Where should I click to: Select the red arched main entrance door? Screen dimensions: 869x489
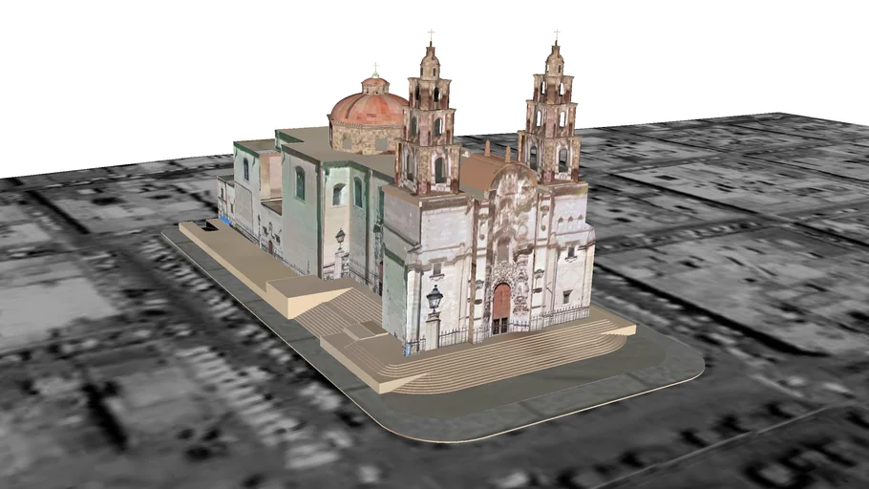[501, 308]
